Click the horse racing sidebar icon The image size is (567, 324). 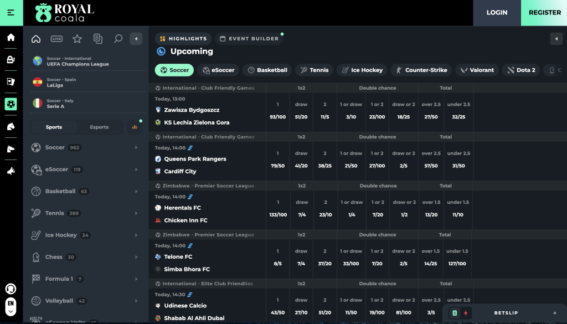click(x=11, y=126)
